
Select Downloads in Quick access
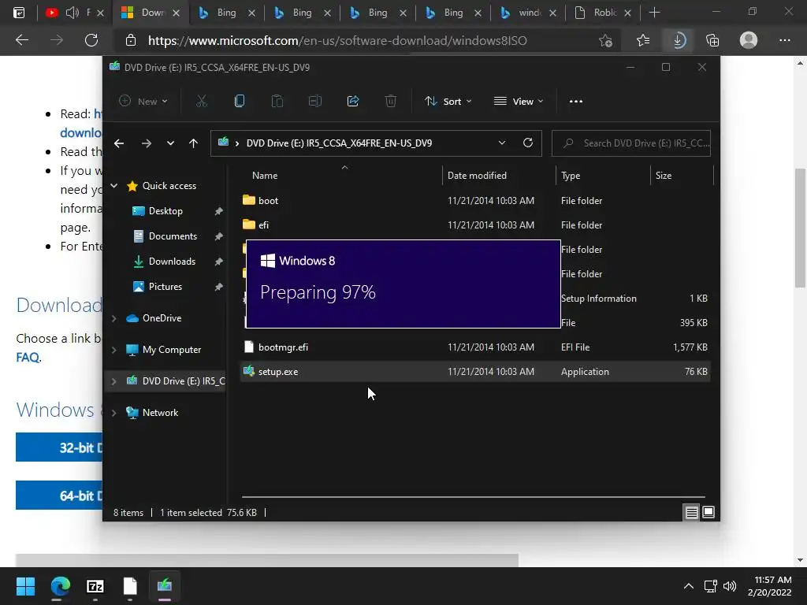[x=172, y=262]
